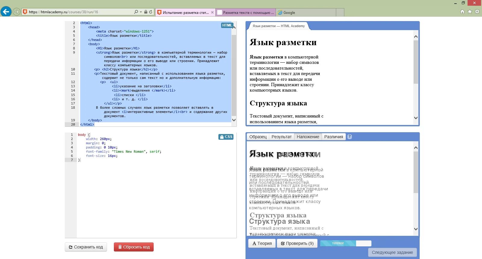Go to Следующее задание

(392, 252)
